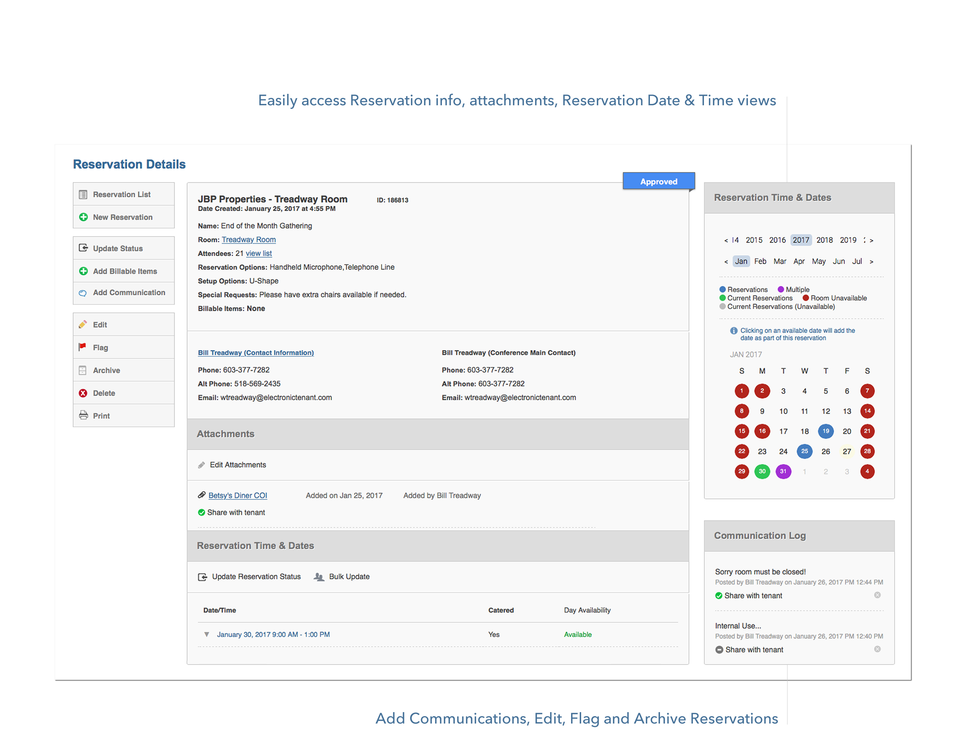
Task: Click the Edit Attachments pencil icon
Action: point(201,465)
